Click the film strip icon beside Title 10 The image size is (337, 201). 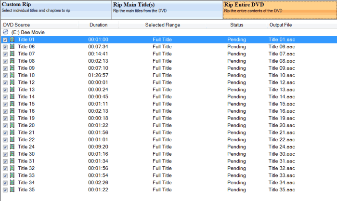point(12,75)
